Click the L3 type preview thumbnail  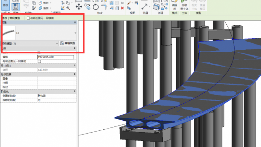8,33
